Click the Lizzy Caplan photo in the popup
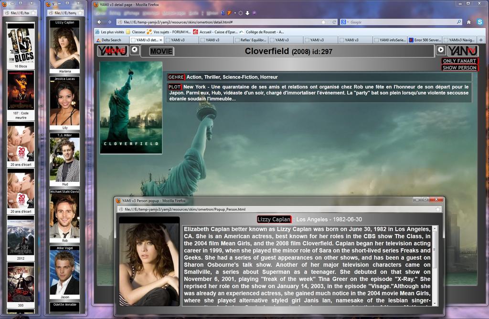489x319 pixels. click(149, 261)
